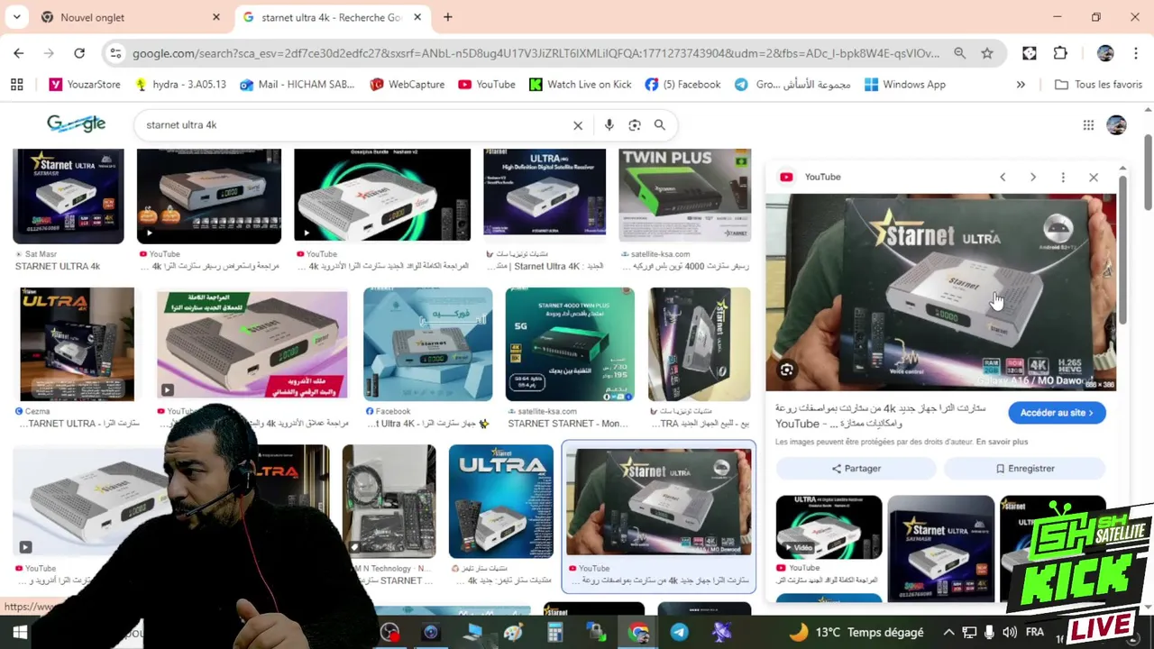The image size is (1154, 649).
Task: Click the URL address bar
Action: (x=536, y=54)
